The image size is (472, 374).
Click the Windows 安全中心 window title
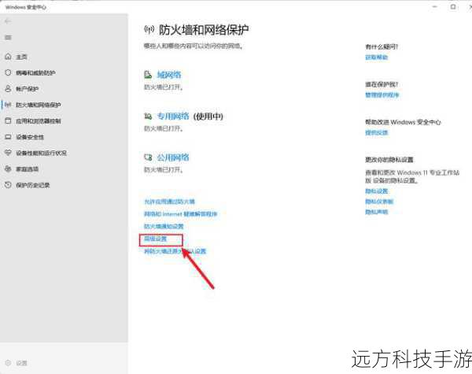[26, 7]
